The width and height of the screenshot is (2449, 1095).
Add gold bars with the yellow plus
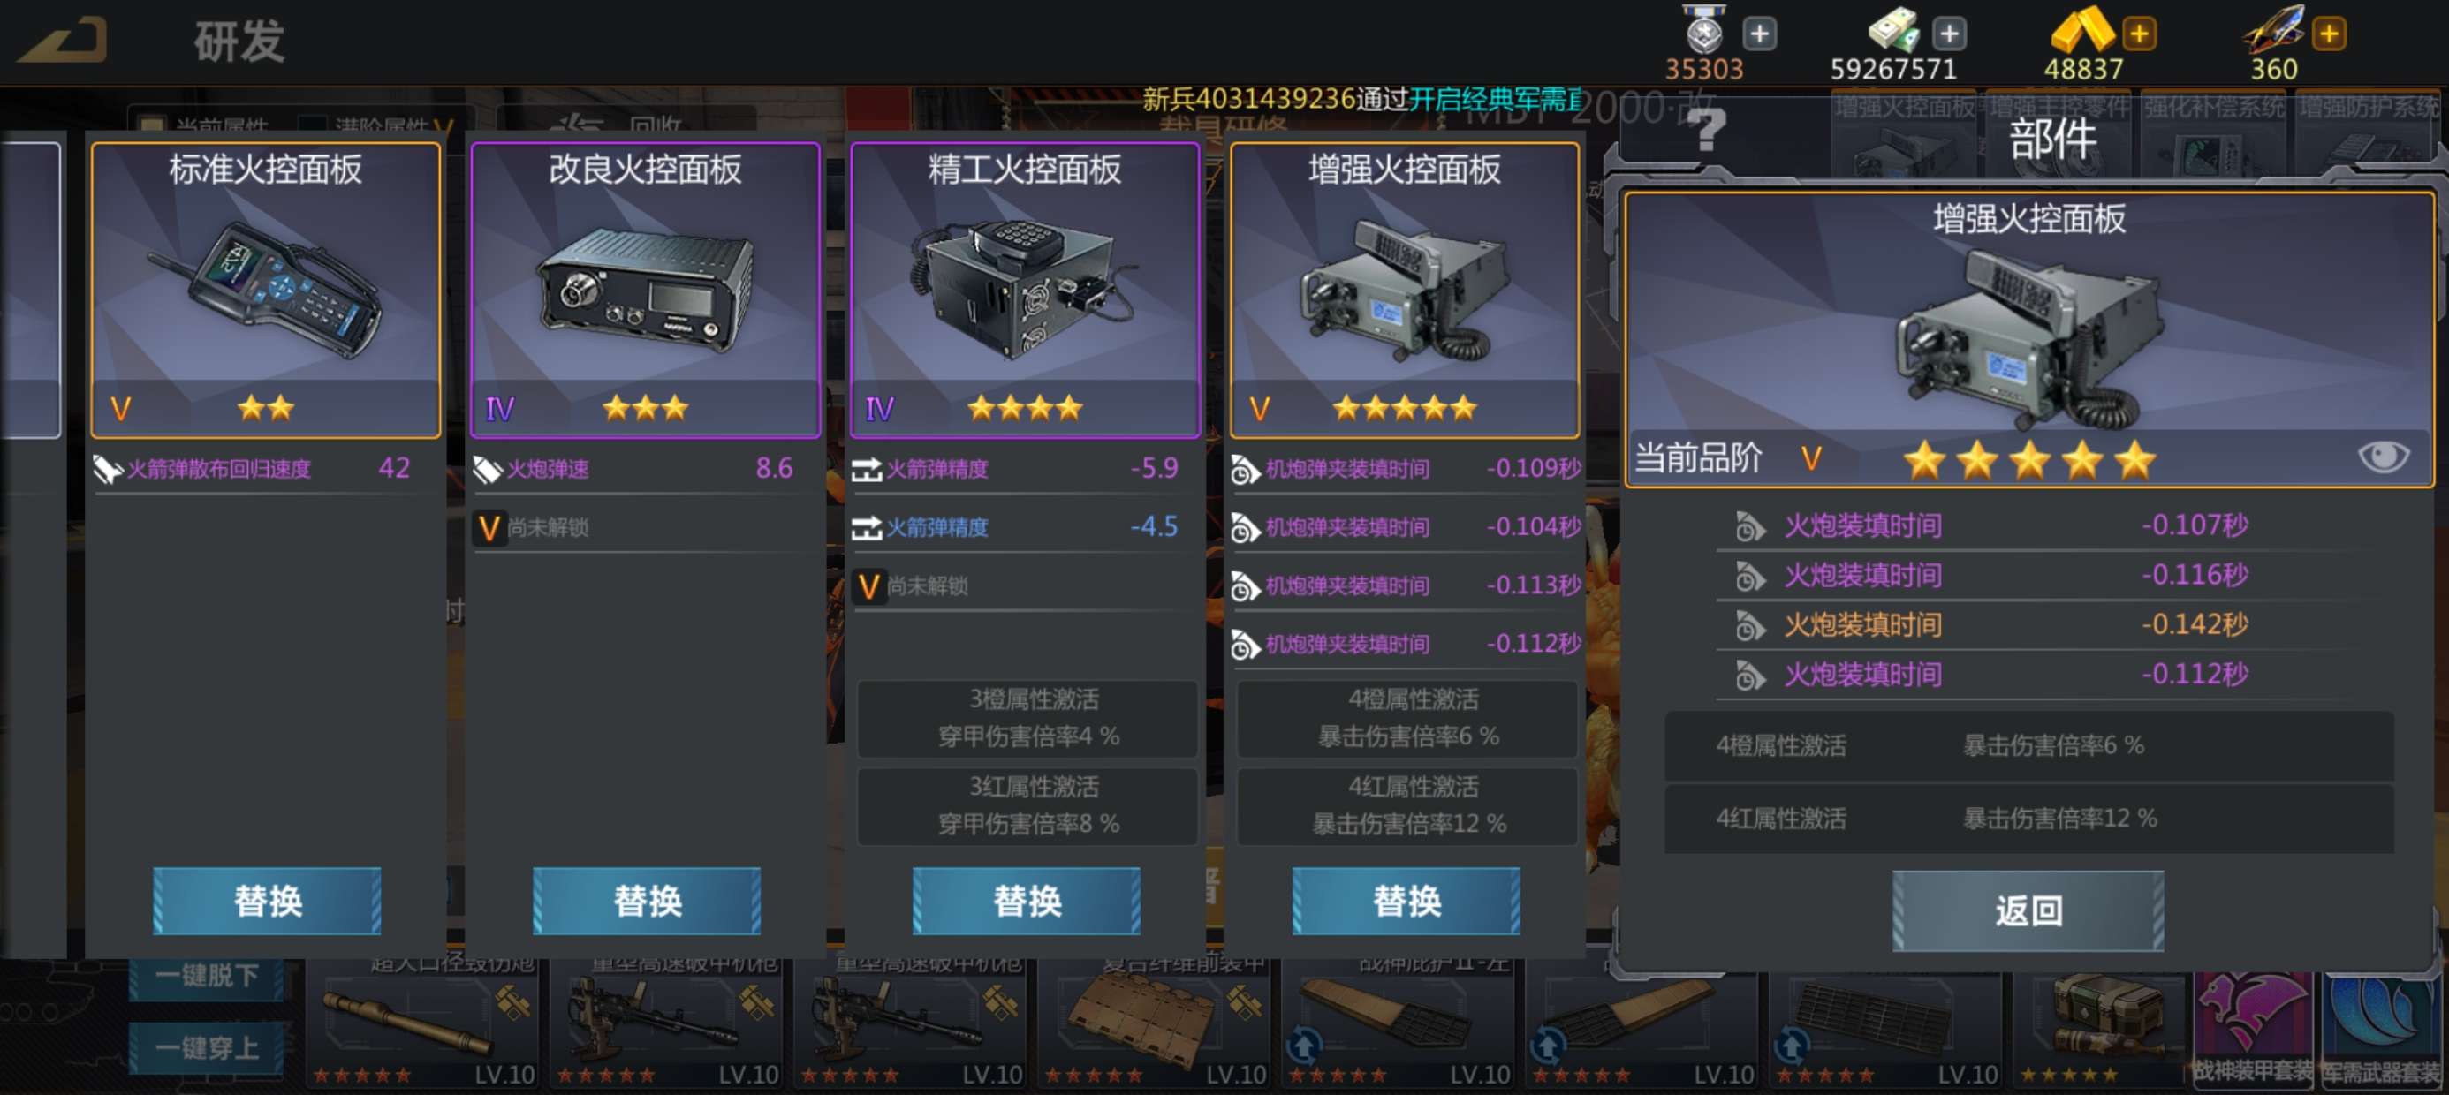click(2139, 34)
